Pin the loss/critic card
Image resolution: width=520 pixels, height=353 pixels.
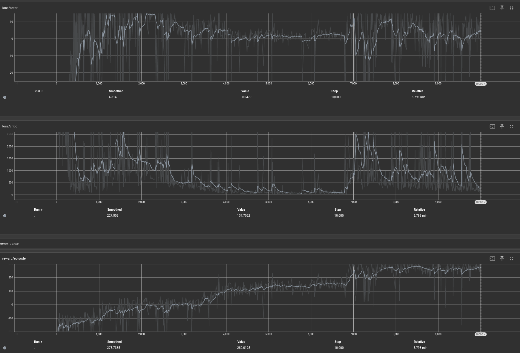click(x=502, y=127)
